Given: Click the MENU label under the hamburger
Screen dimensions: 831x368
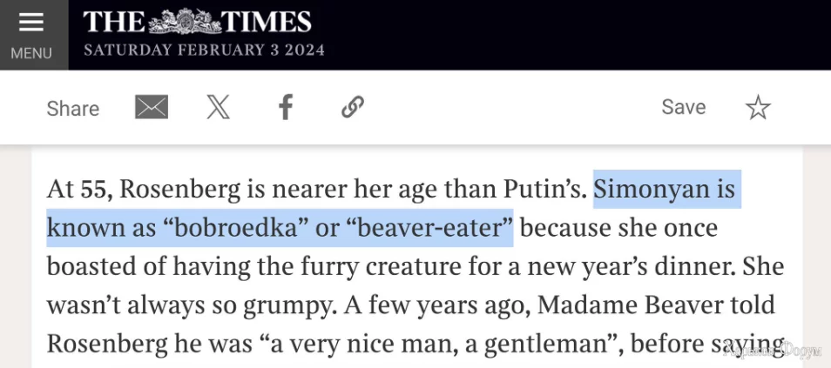Looking at the screenshot, I should tap(31, 54).
